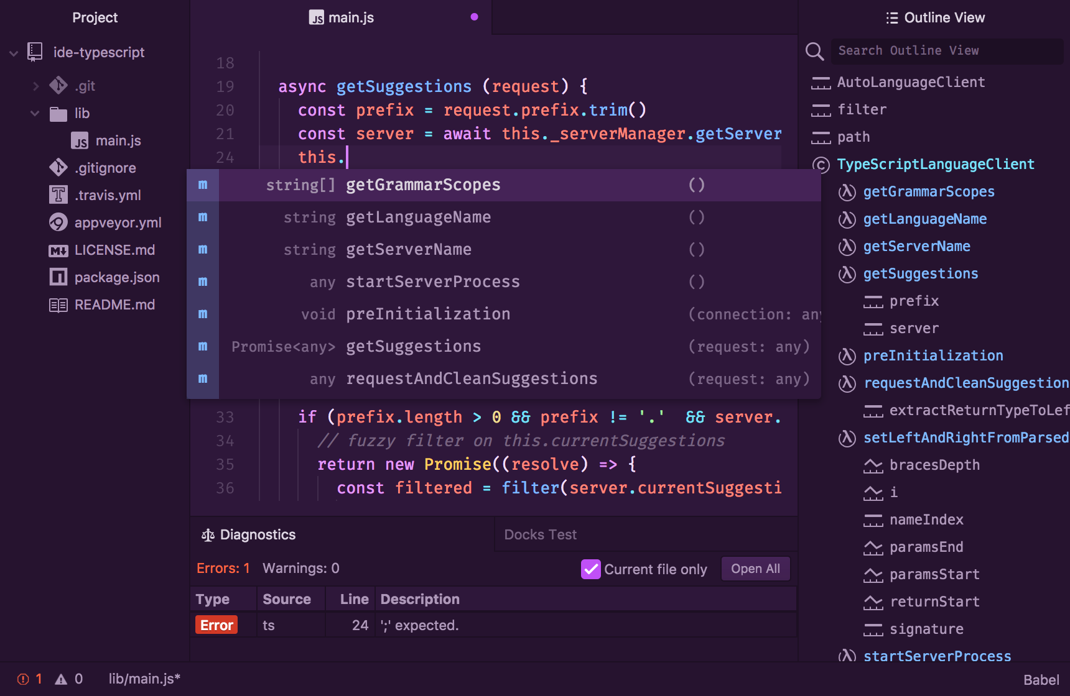Click the error count icon in the status bar
This screenshot has height=696, width=1070.
[x=23, y=679]
